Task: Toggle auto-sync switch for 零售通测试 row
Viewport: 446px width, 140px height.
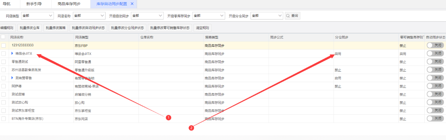Action: pos(435,61)
